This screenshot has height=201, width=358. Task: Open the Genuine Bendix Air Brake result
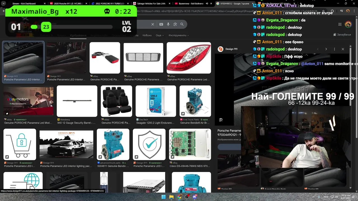195,101
